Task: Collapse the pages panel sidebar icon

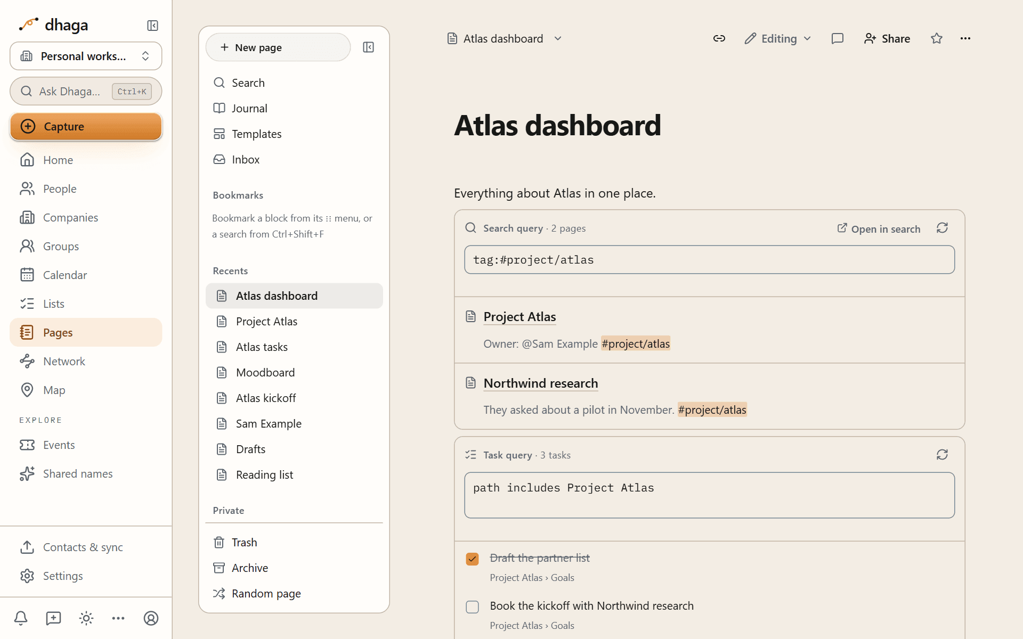Action: tap(368, 47)
